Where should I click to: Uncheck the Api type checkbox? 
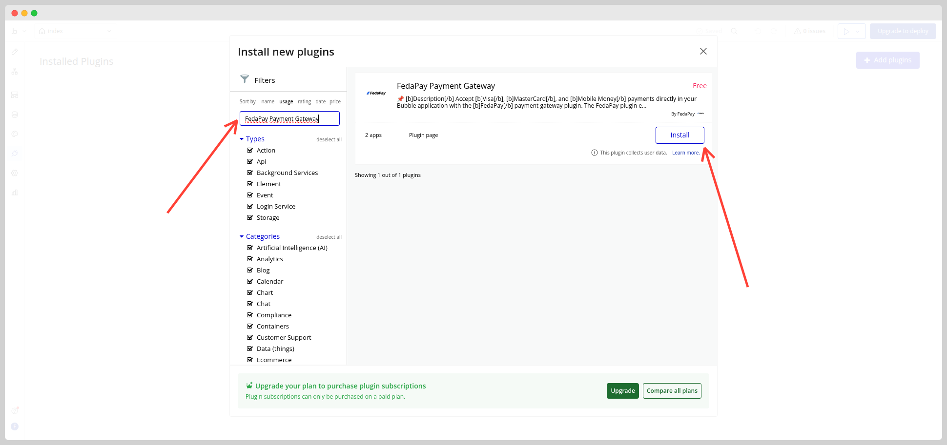[x=250, y=161]
